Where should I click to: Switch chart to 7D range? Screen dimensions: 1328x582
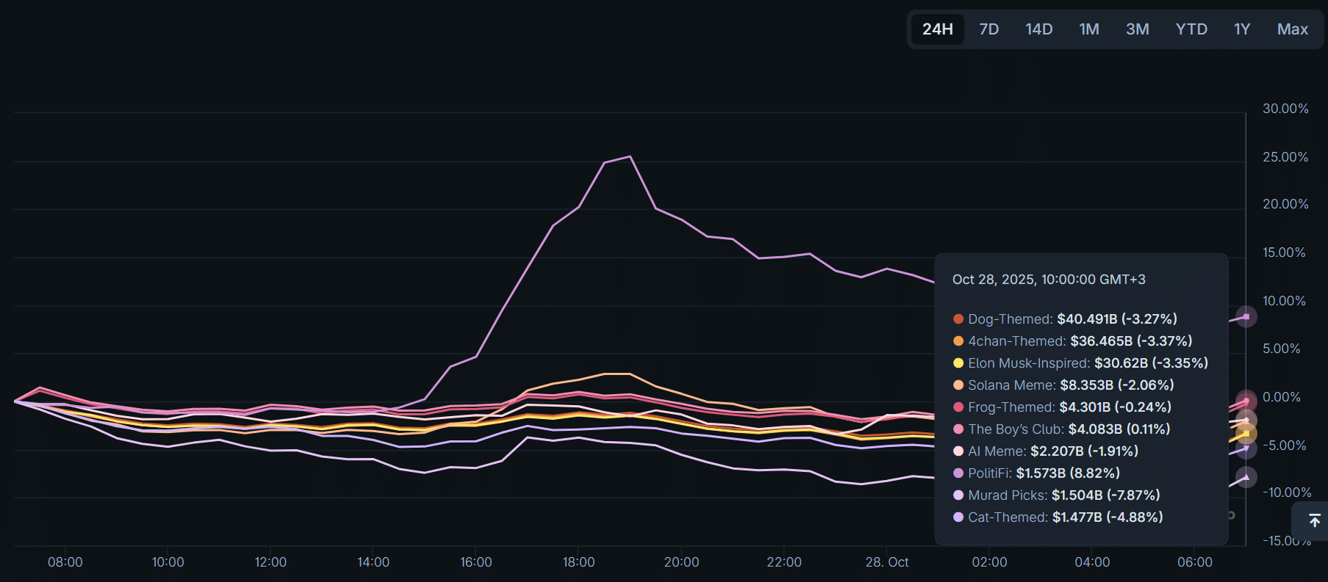coord(988,29)
